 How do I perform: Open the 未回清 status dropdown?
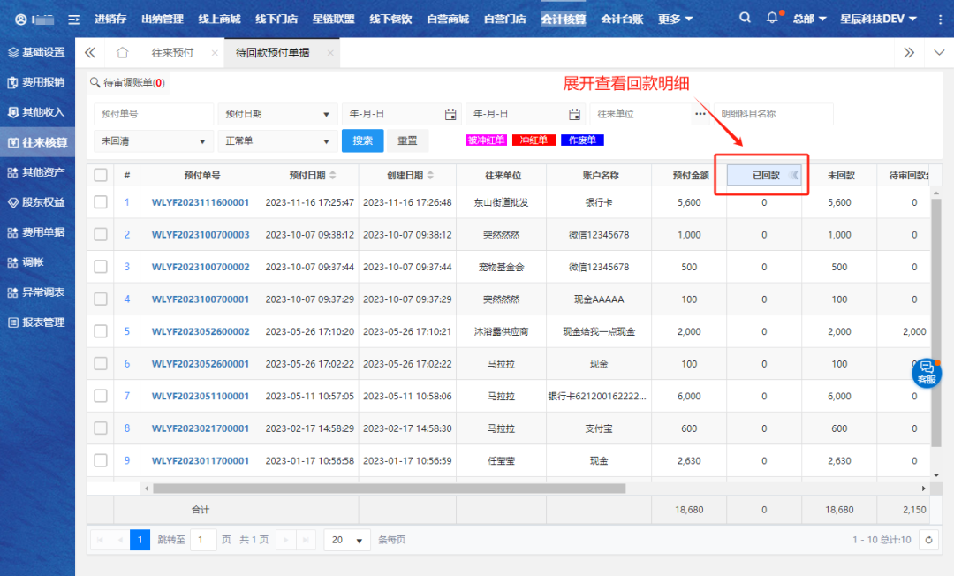(153, 140)
